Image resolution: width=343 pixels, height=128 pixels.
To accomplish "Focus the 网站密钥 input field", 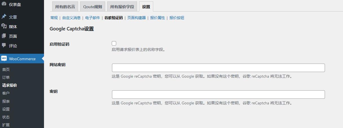I will pos(218,68).
